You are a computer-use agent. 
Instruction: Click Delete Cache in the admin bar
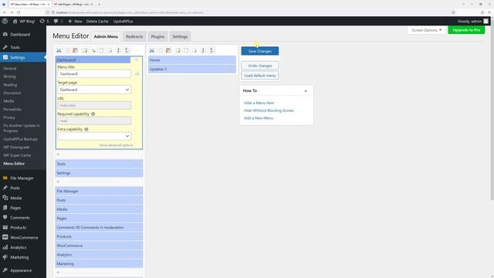pos(97,21)
